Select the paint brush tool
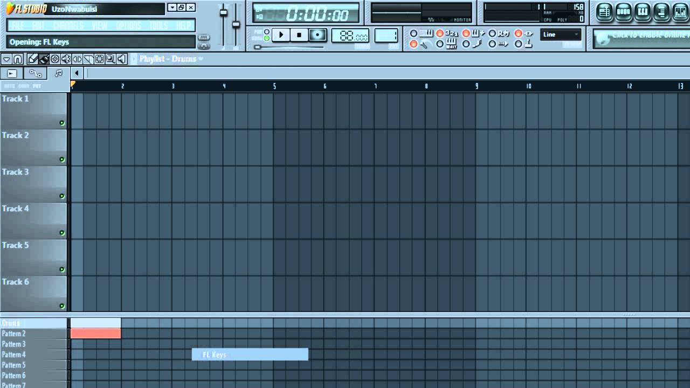 pyautogui.click(x=44, y=59)
